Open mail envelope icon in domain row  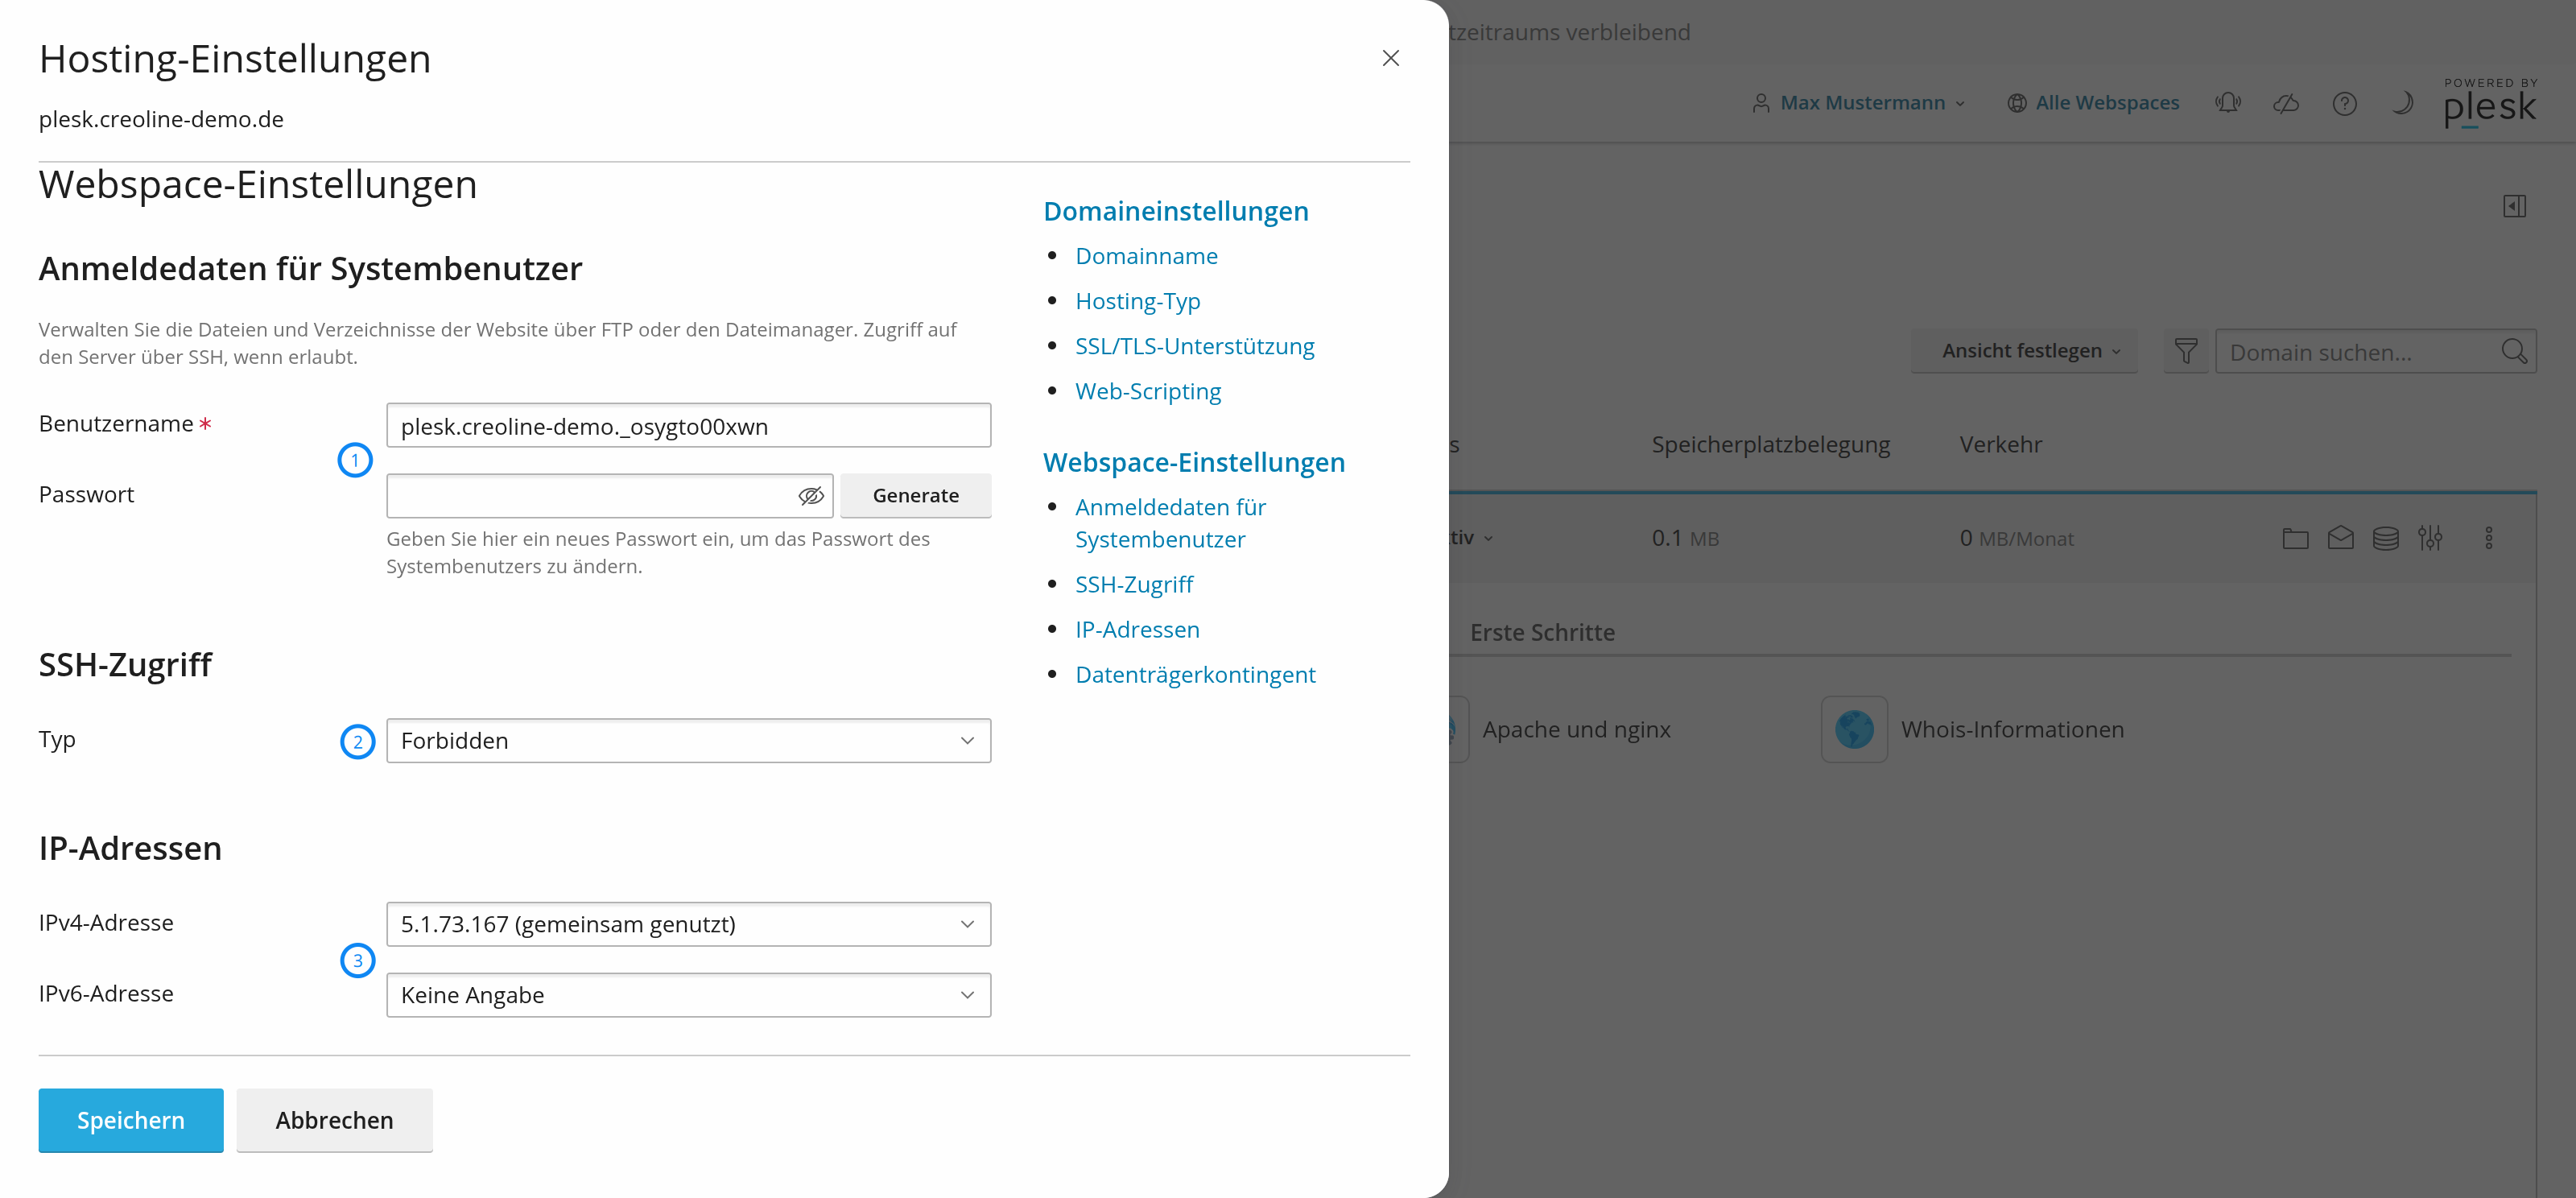2340,538
